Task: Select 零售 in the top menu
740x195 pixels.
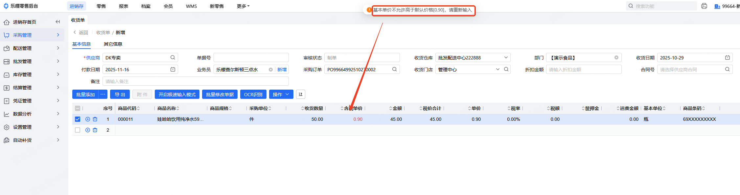Action: (101, 6)
